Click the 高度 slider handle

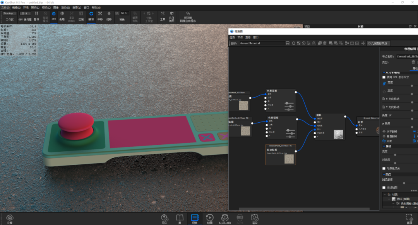pyautogui.click(x=412, y=94)
